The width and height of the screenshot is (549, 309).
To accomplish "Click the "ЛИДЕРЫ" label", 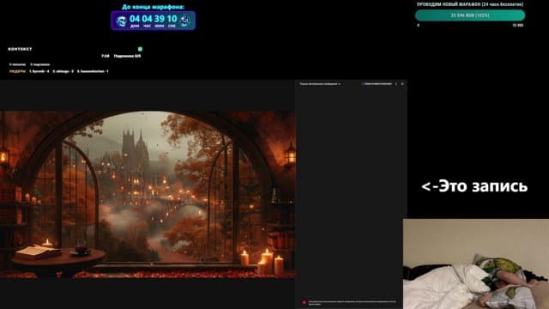I will pos(17,71).
